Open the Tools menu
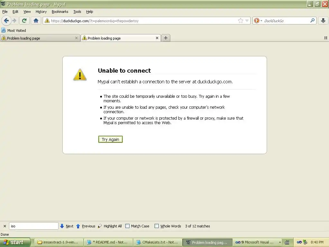The width and height of the screenshot is (329, 247). tap(77, 12)
